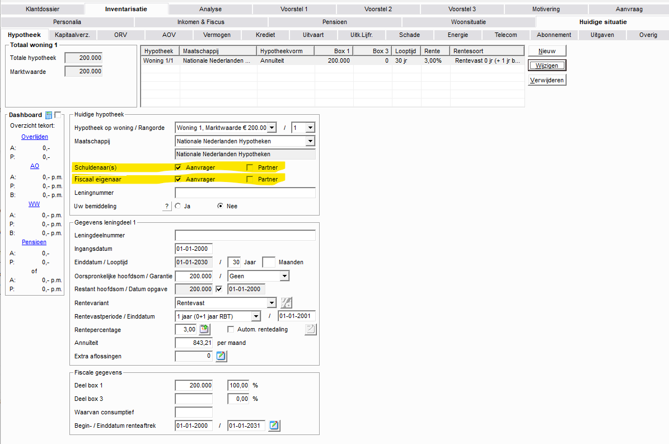
Task: Click the greyed edit icon after Autom. rentedaling
Action: click(x=310, y=329)
